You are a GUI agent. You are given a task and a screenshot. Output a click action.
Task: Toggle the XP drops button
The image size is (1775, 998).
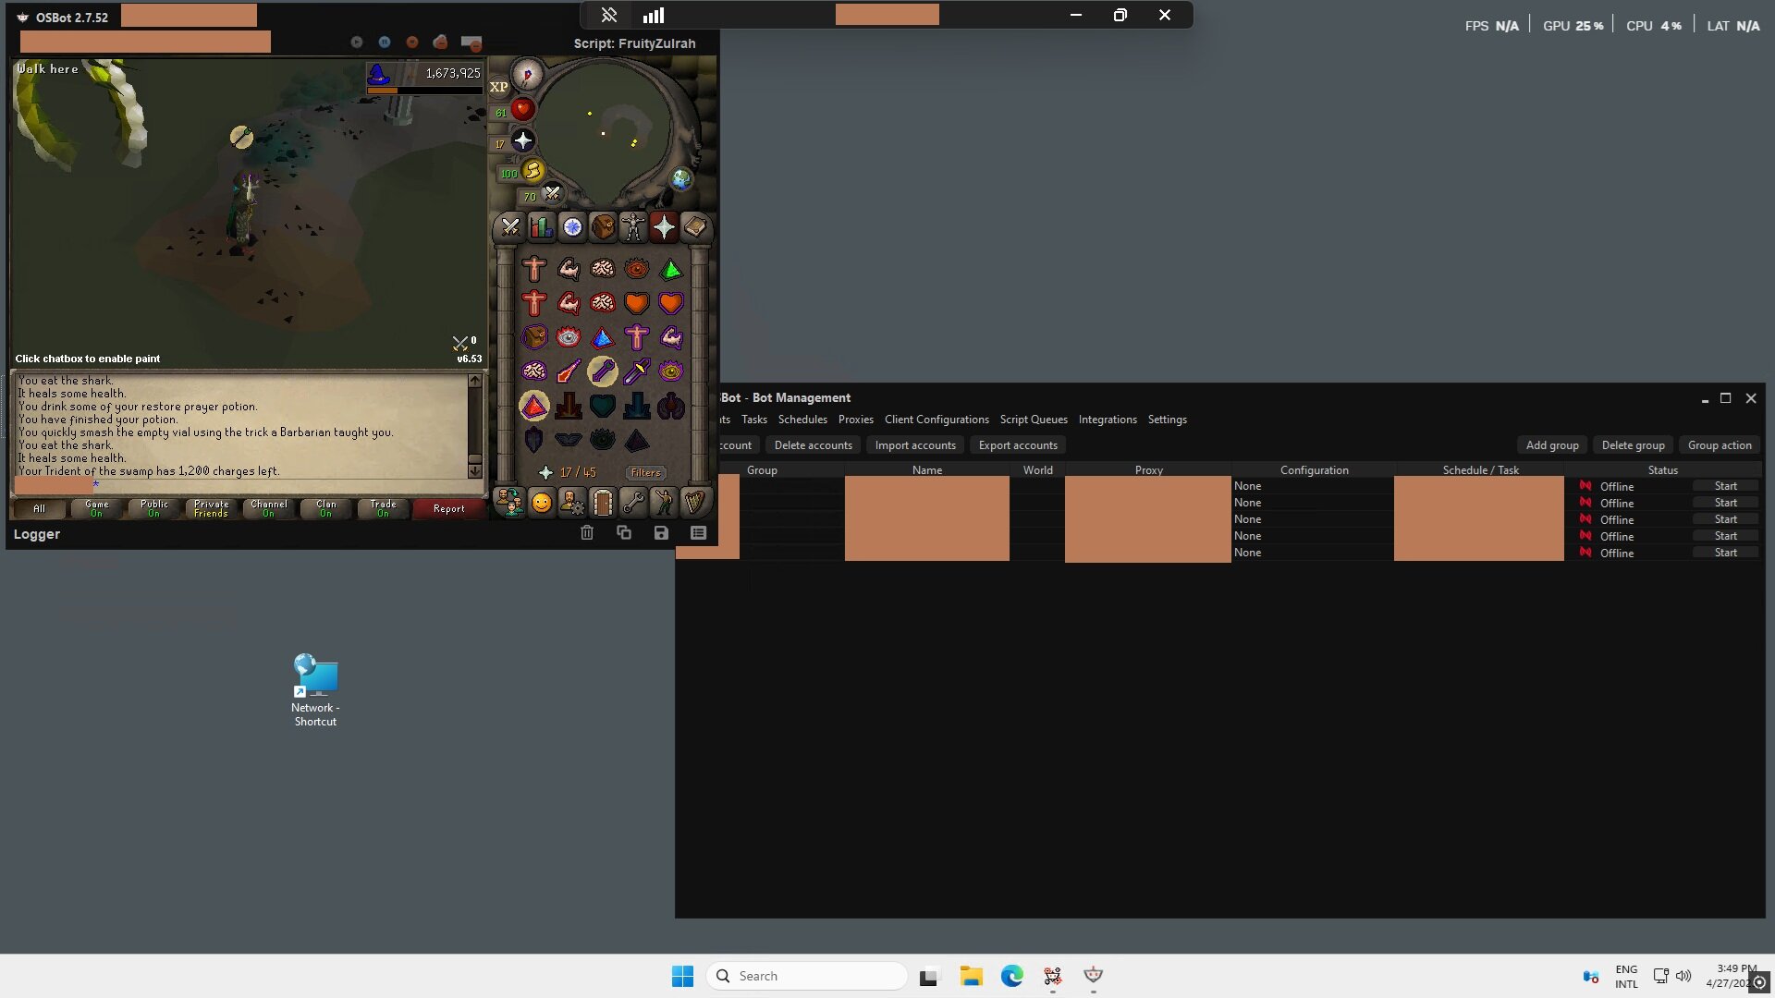[499, 87]
